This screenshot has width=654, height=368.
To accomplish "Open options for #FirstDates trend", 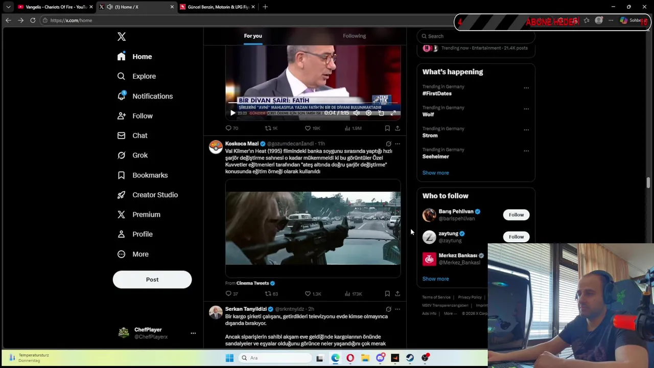I will [526, 88].
